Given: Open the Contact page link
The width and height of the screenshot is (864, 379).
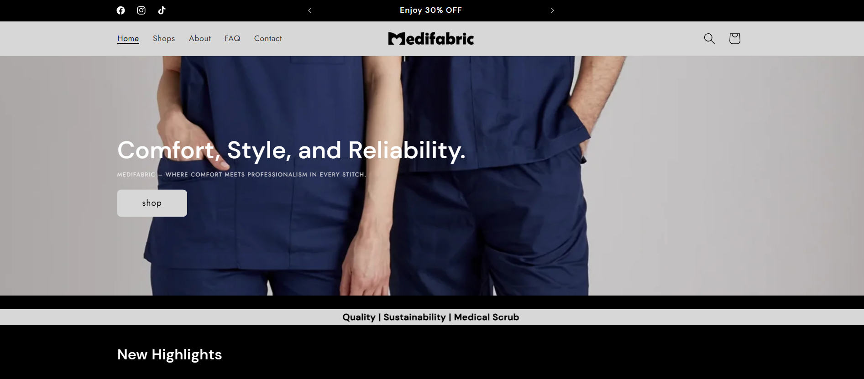Looking at the screenshot, I should coord(268,39).
